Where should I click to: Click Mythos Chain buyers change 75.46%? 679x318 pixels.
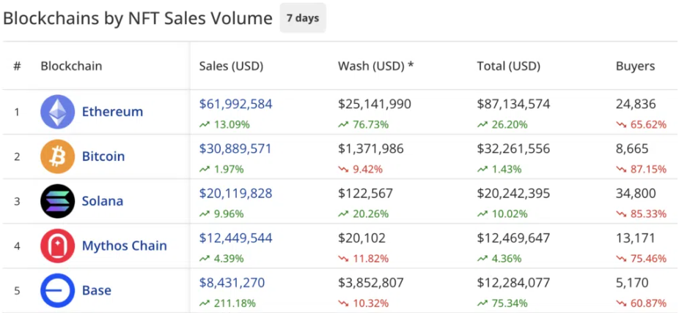pos(642,259)
